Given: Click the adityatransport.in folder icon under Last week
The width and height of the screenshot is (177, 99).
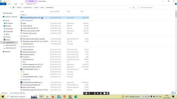Looking at the screenshot, I should [x=21, y=44].
